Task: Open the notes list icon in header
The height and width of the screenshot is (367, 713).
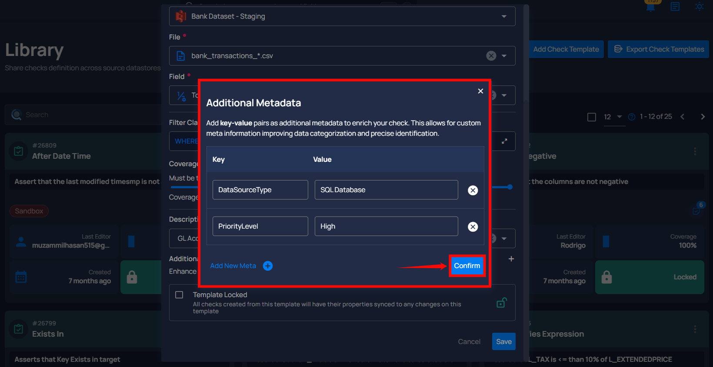Action: tap(675, 7)
